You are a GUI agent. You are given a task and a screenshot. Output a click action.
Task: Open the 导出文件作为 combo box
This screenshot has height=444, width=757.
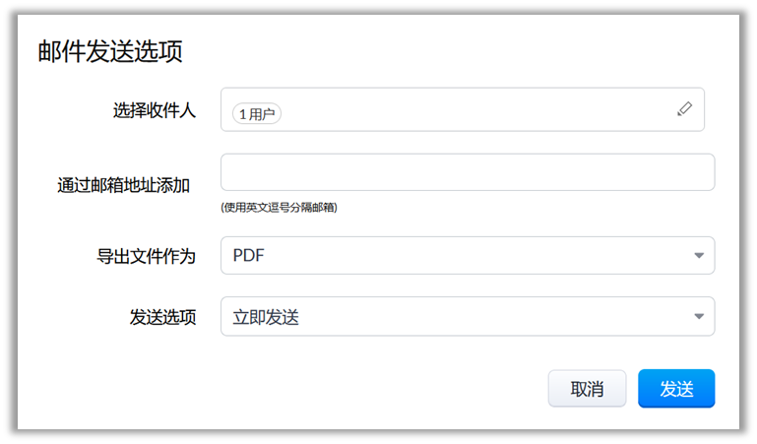point(467,256)
